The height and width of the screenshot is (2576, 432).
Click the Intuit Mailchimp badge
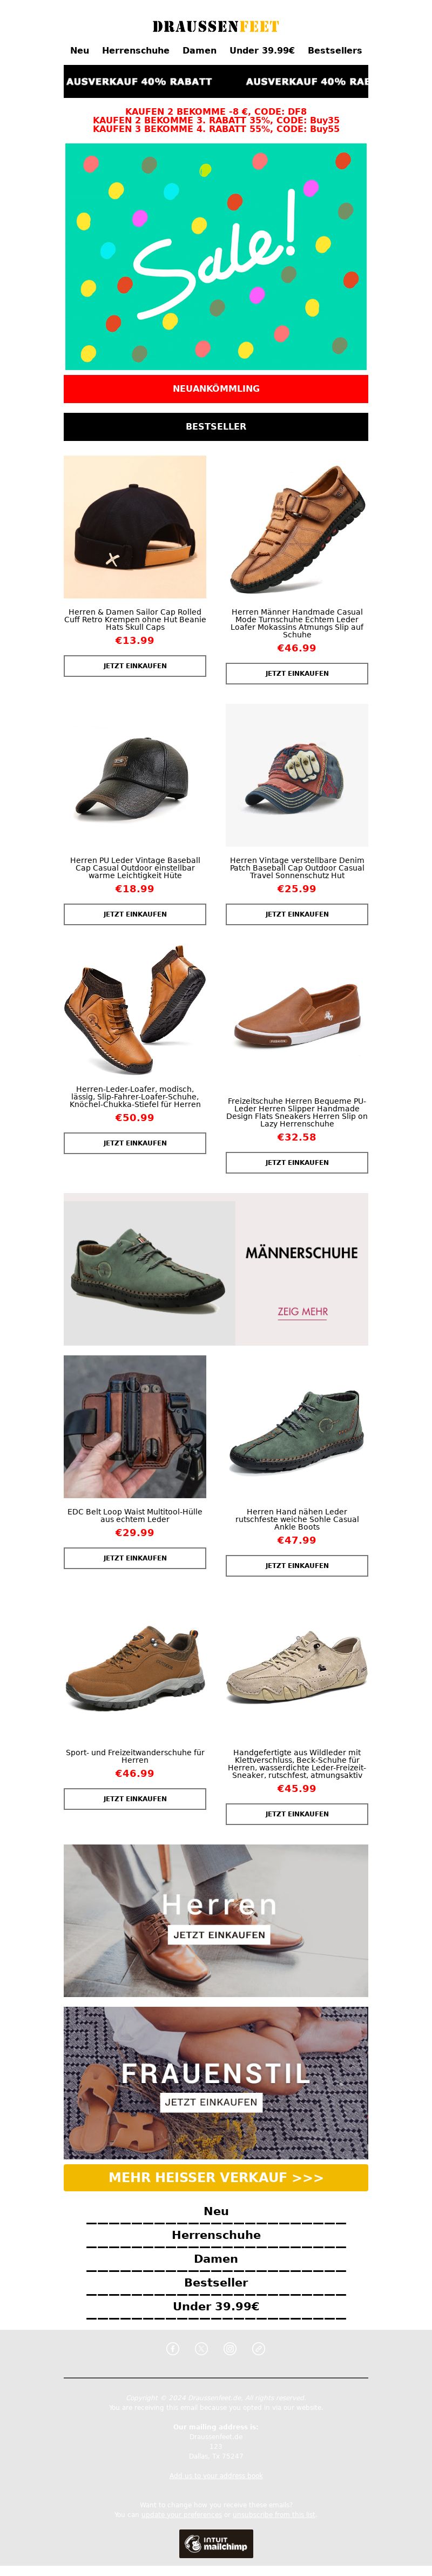pyautogui.click(x=215, y=2543)
